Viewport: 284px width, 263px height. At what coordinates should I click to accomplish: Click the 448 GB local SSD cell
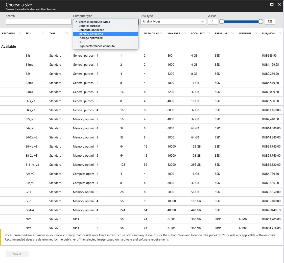tap(196, 210)
